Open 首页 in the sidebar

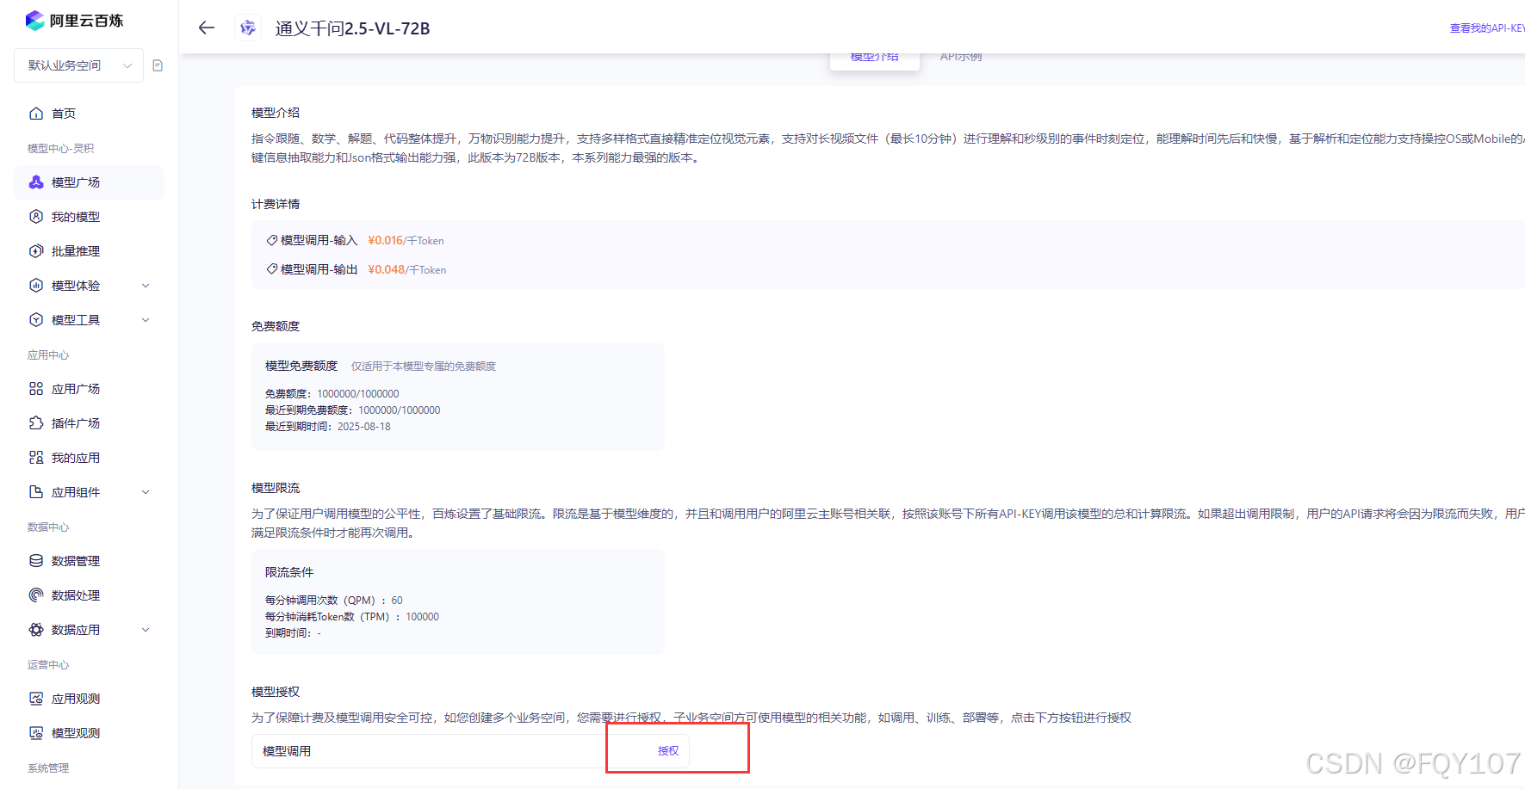click(89, 114)
